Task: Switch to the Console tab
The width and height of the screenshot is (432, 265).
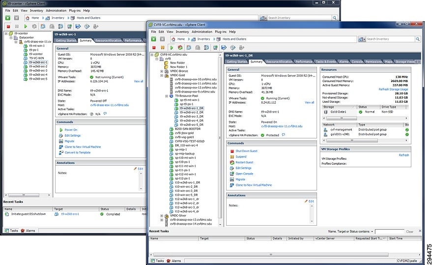Action: (x=357, y=62)
